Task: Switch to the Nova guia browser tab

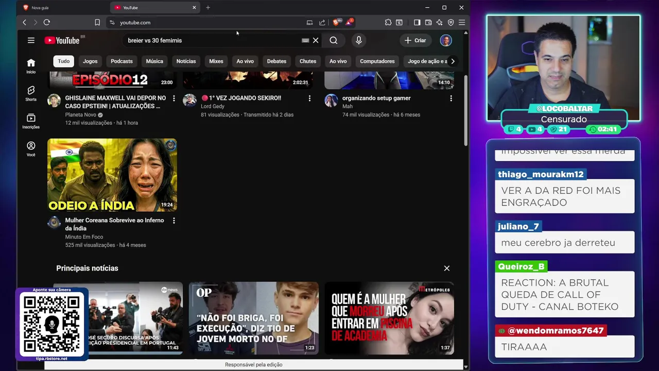Action: tap(63, 8)
